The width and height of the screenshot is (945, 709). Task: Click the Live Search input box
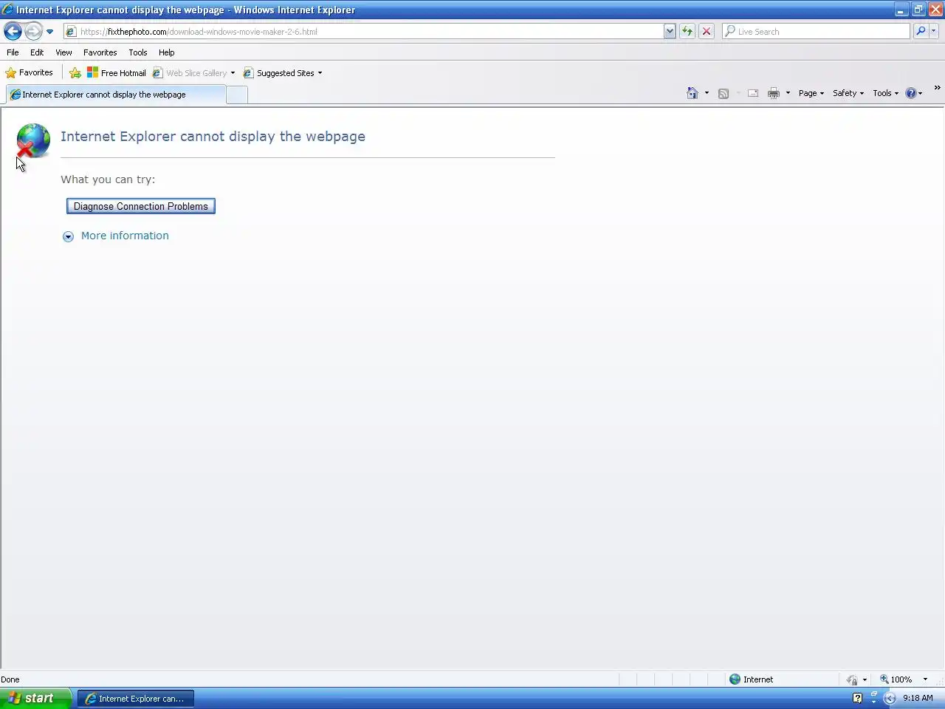pyautogui.click(x=816, y=31)
